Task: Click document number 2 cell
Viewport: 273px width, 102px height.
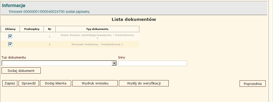Action: [x=50, y=44]
